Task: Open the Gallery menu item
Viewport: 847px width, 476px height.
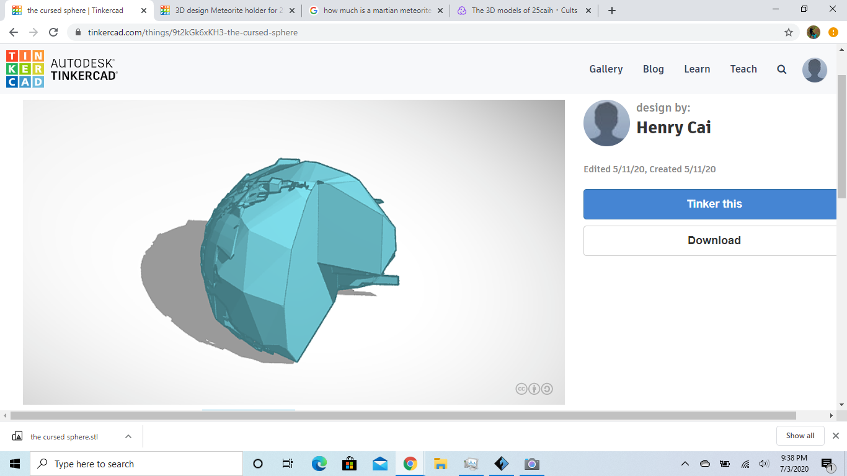Action: 606,69
